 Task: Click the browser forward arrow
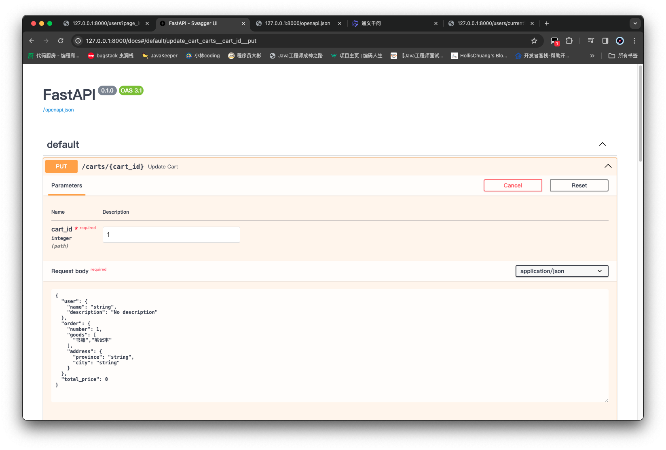(x=46, y=41)
